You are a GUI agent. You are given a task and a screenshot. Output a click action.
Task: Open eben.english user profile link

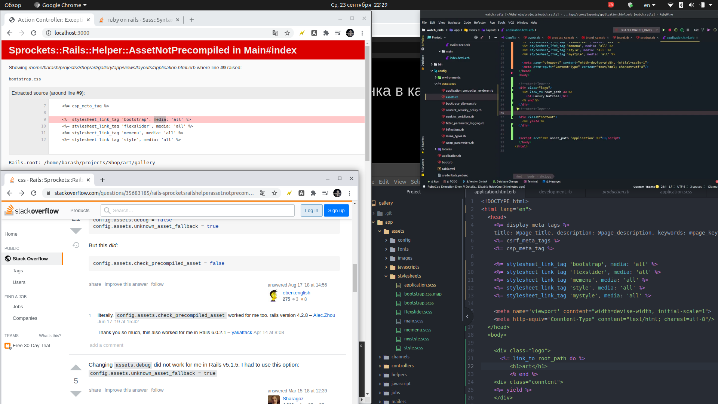pyautogui.click(x=296, y=293)
